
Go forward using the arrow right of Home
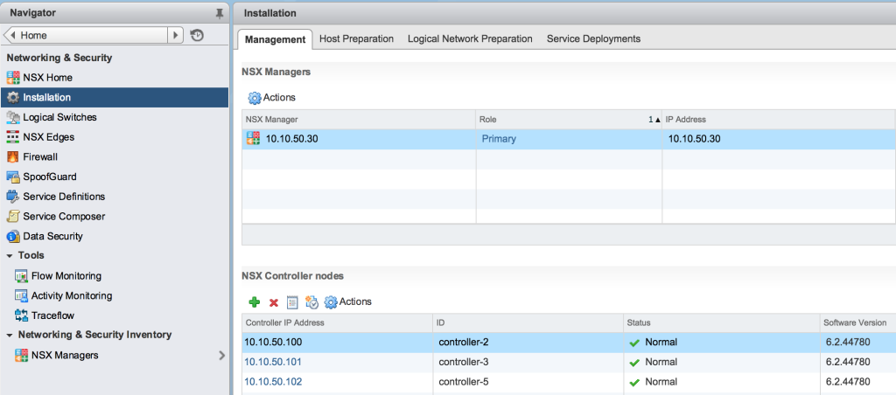click(175, 35)
